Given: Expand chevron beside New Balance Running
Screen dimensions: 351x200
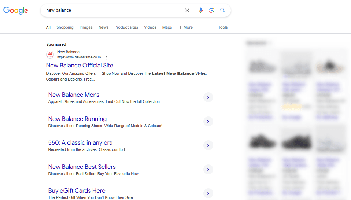Looking at the screenshot, I should point(208,122).
